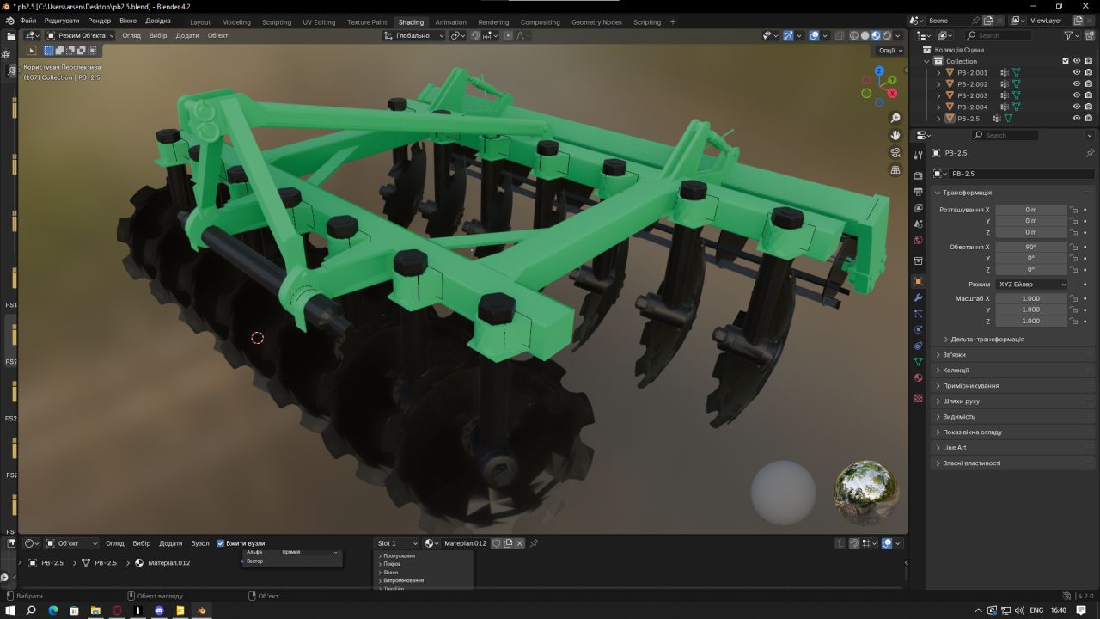Expand the Видимість panel
This screenshot has height=619, width=1100.
click(958, 417)
